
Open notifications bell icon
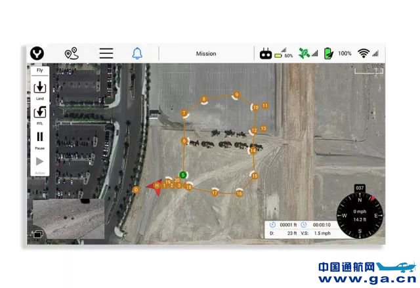137,54
